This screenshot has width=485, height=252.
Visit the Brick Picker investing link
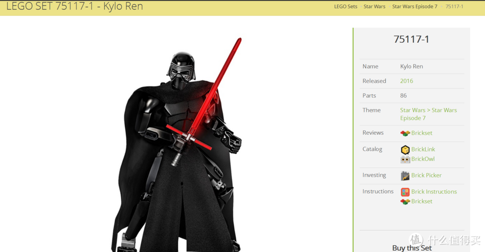(x=426, y=175)
